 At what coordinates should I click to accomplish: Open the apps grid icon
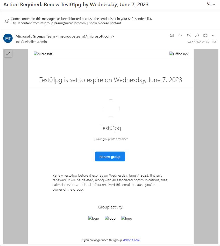tap(205, 35)
